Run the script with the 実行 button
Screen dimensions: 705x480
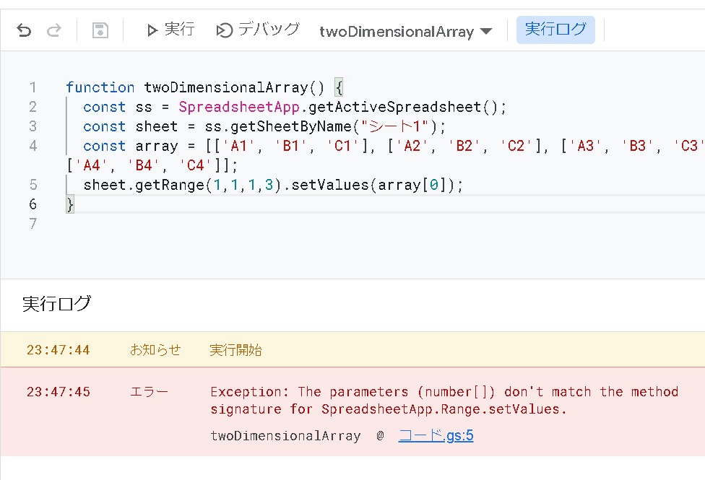click(x=170, y=30)
